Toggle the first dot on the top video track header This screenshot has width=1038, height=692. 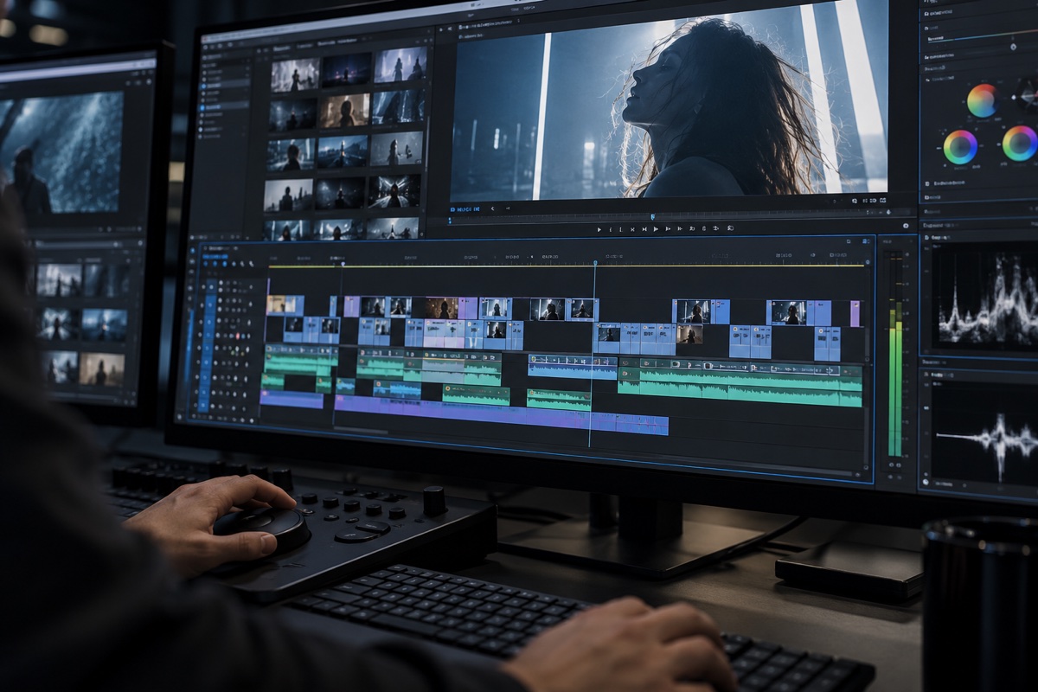[x=203, y=286]
